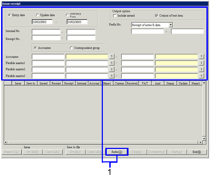This screenshot has width=210, height=178.
Task: Open lookup button beside first Accountee field
Action: [x=112, y=56]
